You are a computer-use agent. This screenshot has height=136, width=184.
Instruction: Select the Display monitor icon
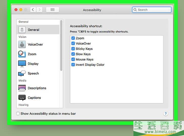pos(22,64)
